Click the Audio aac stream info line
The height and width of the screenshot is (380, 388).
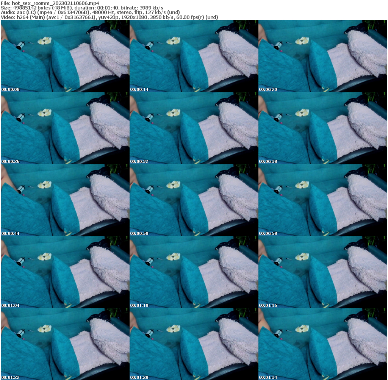coord(91,12)
